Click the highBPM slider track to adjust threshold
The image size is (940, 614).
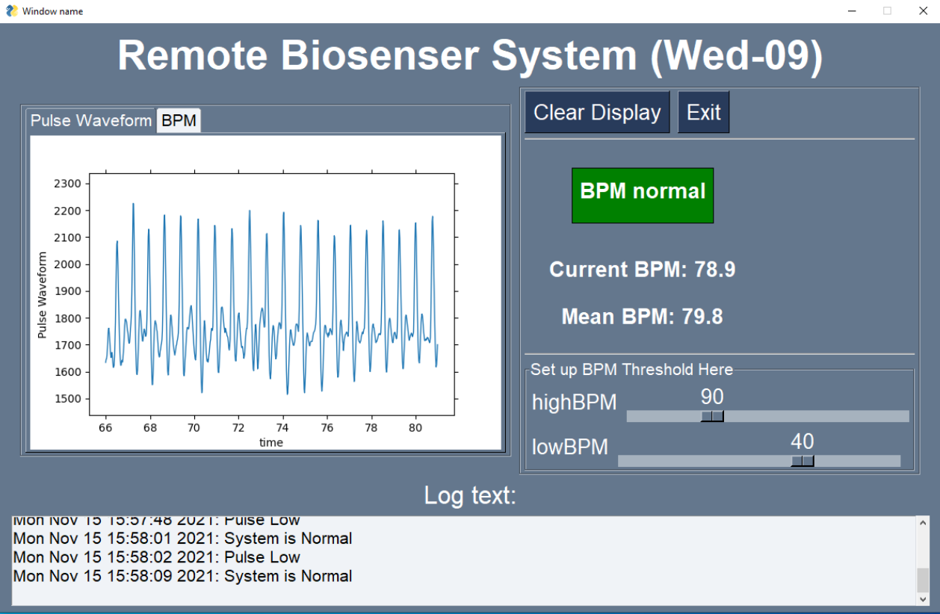click(822, 415)
